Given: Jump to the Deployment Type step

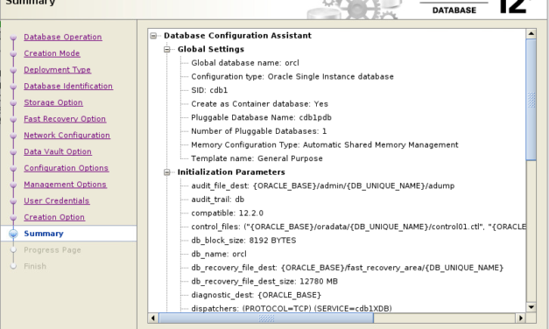Looking at the screenshot, I should (x=58, y=70).
